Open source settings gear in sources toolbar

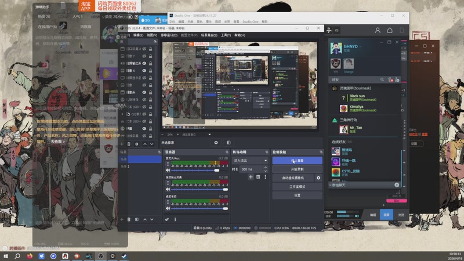click(x=137, y=144)
